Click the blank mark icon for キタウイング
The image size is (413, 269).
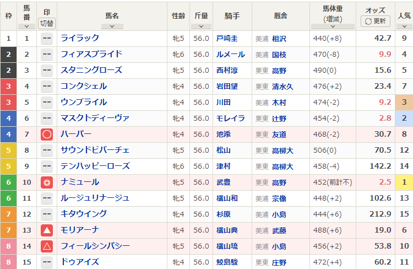tap(47, 214)
